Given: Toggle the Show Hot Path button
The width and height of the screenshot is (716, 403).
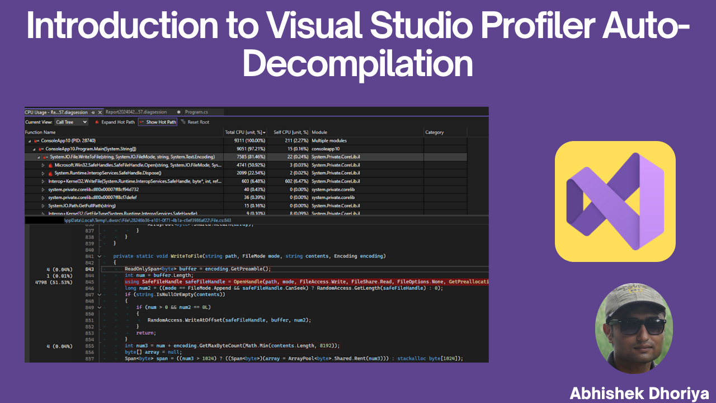Looking at the screenshot, I should point(157,122).
